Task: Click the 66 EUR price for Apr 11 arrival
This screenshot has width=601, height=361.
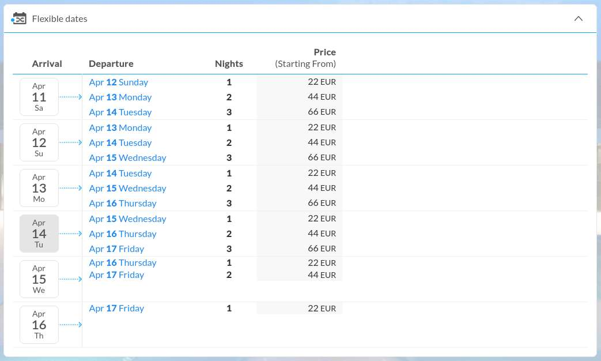Action: 322,112
